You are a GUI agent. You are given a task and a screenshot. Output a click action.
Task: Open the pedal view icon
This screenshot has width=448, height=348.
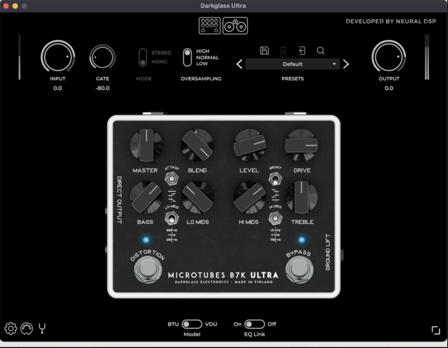point(209,26)
